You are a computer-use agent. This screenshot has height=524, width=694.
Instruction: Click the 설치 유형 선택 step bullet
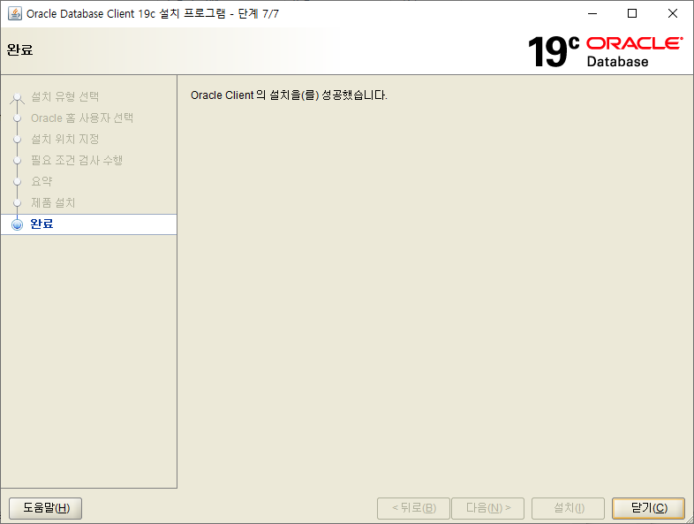coord(18,97)
